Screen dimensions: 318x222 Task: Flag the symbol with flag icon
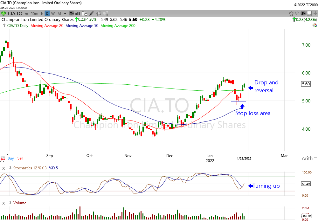pyautogui.click(x=296, y=14)
